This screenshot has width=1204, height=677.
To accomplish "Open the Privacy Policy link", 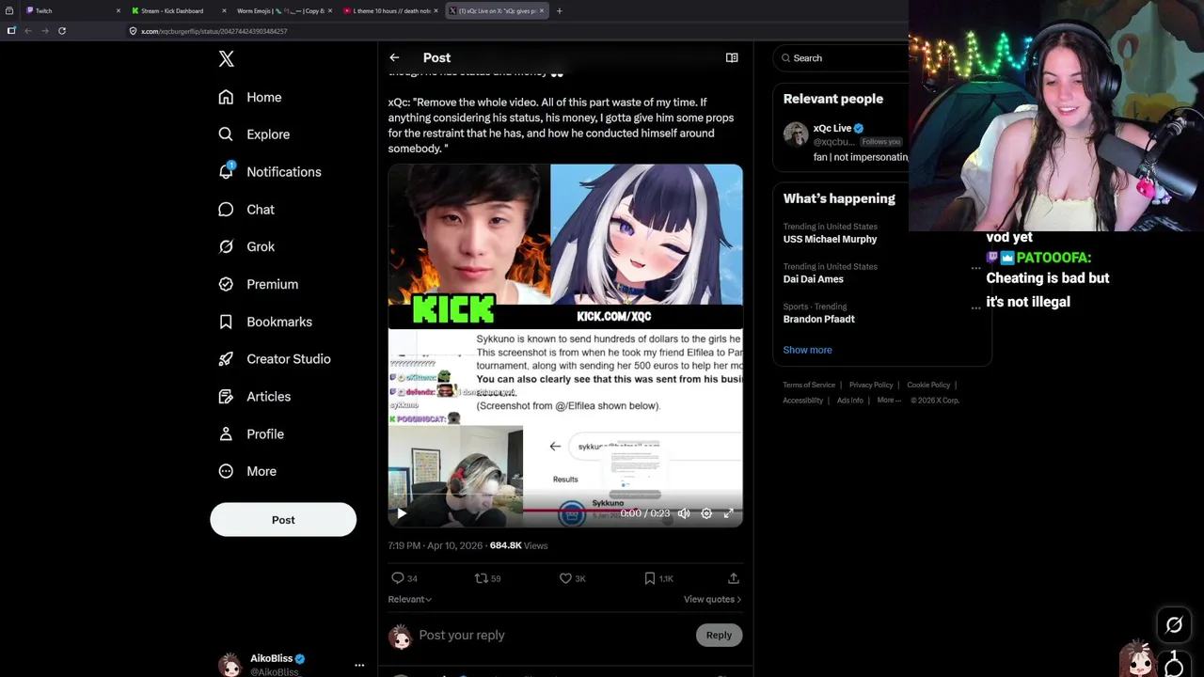I will (x=871, y=385).
